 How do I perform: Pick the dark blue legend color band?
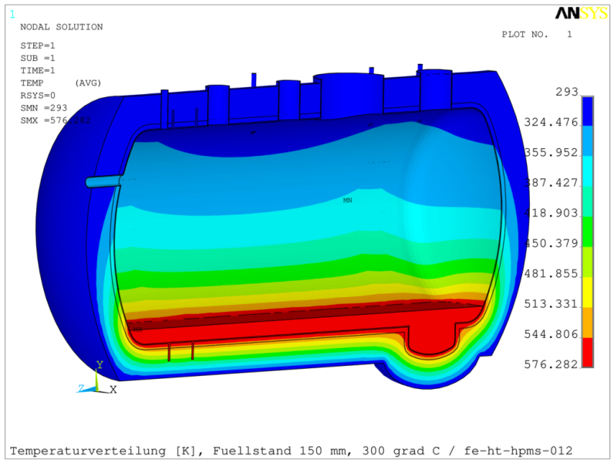588,110
